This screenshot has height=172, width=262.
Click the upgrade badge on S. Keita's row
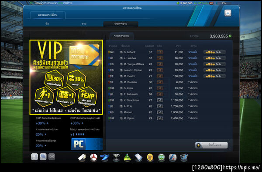(160, 88)
